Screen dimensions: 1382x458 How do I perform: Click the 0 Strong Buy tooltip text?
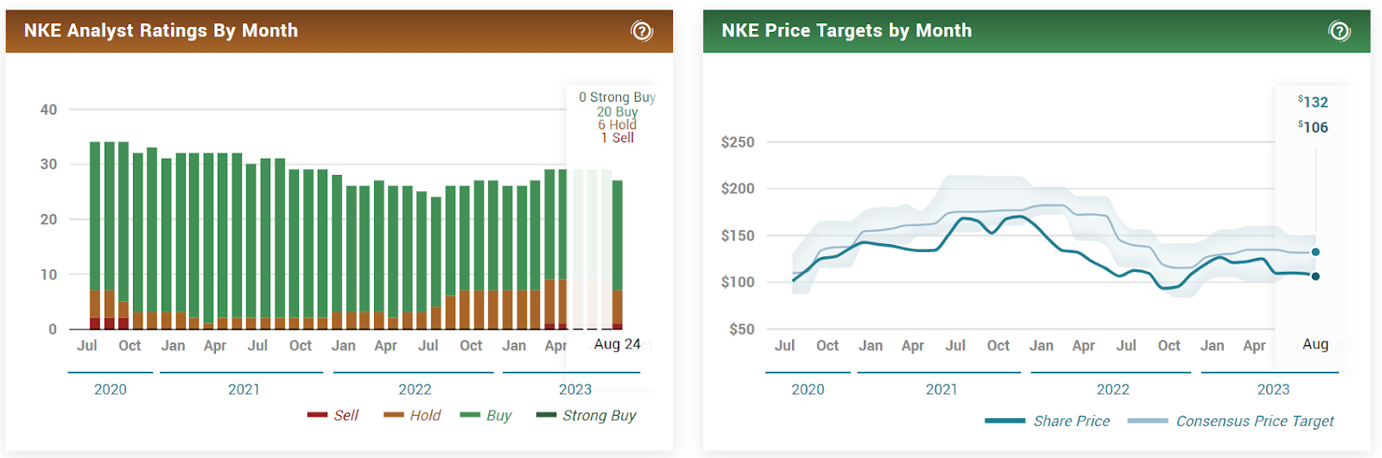pyautogui.click(x=618, y=97)
